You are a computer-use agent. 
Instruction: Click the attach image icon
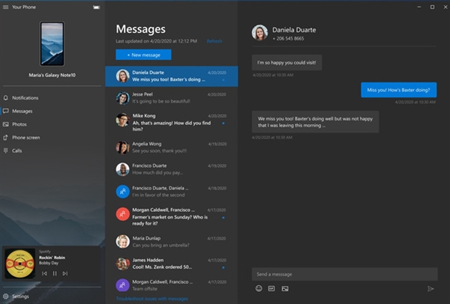coord(285,288)
